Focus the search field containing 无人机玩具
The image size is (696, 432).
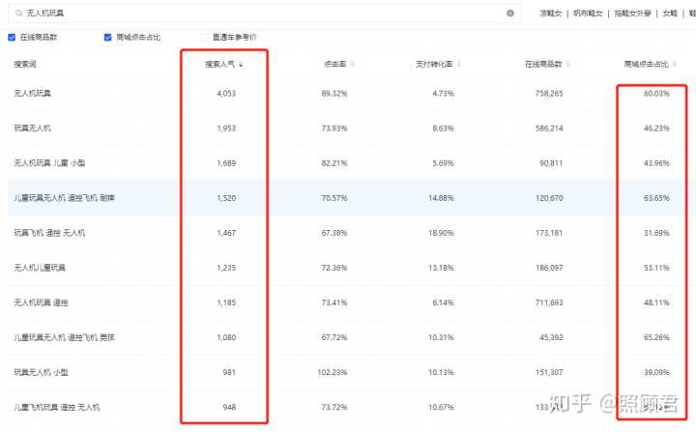click(x=265, y=14)
